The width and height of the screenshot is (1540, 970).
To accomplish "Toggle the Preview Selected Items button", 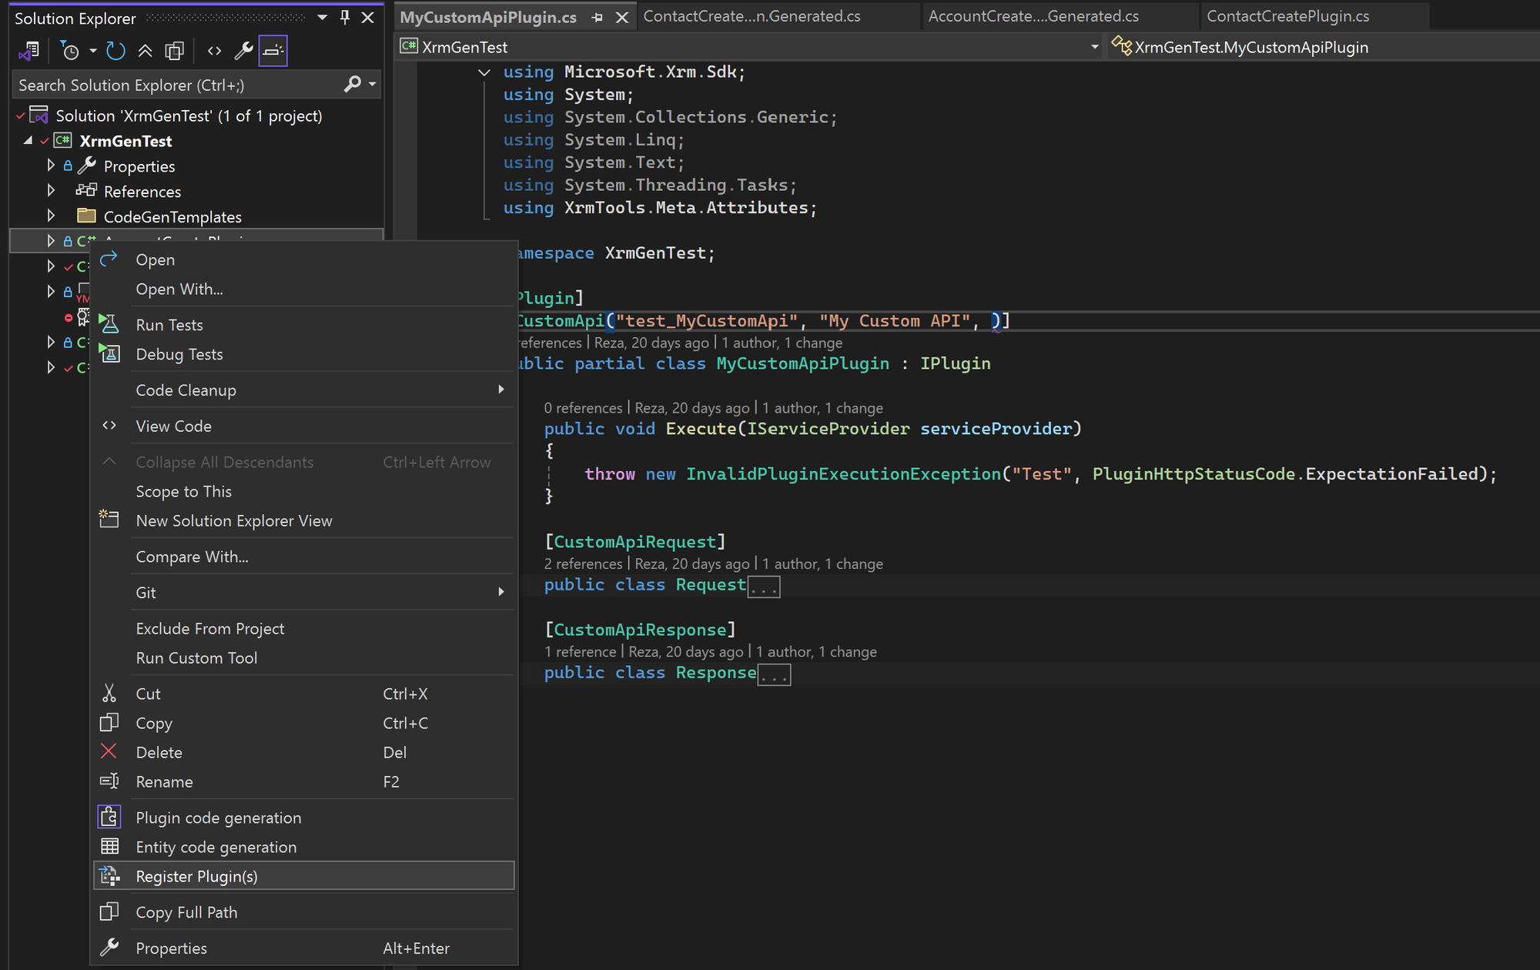I will [273, 51].
